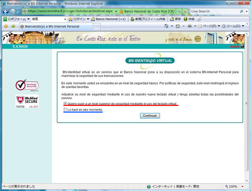This screenshot has height=191, width=251.
Task: Click the Home page icon
Action: (x=166, y=26)
